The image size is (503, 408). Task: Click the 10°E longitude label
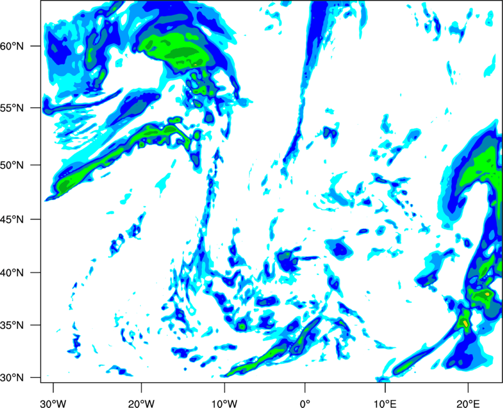coord(385,404)
